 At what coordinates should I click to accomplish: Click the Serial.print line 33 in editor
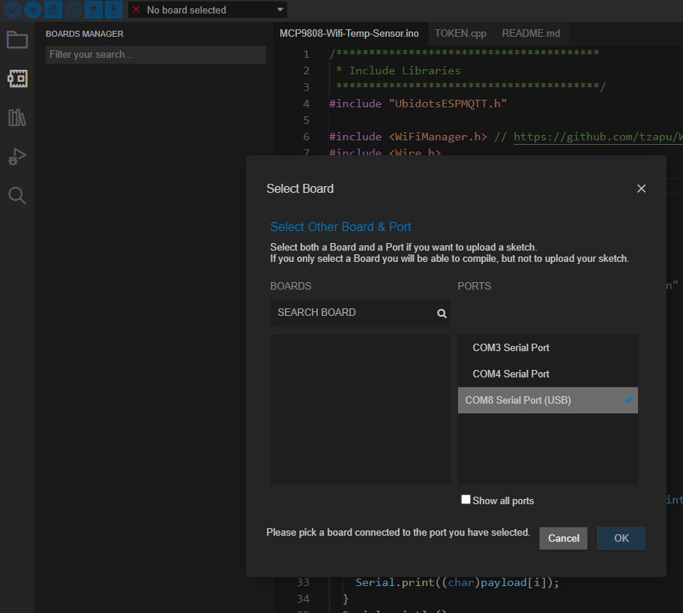[x=457, y=582]
